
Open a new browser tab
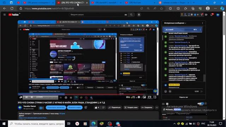(194, 2)
